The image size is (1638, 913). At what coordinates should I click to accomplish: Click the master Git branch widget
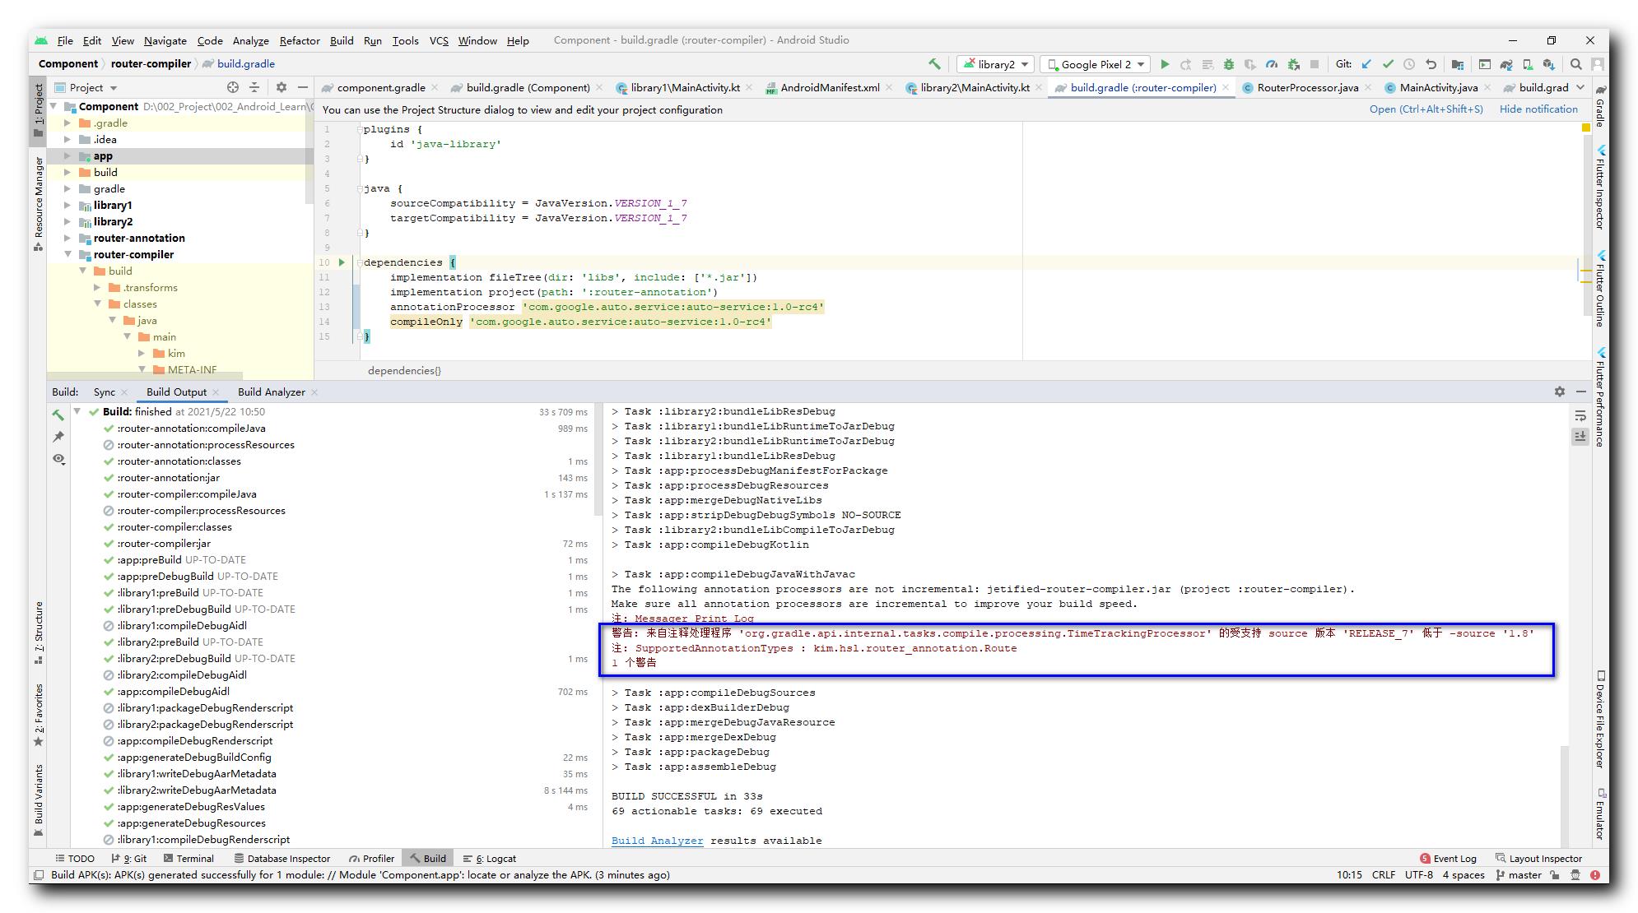(1518, 874)
